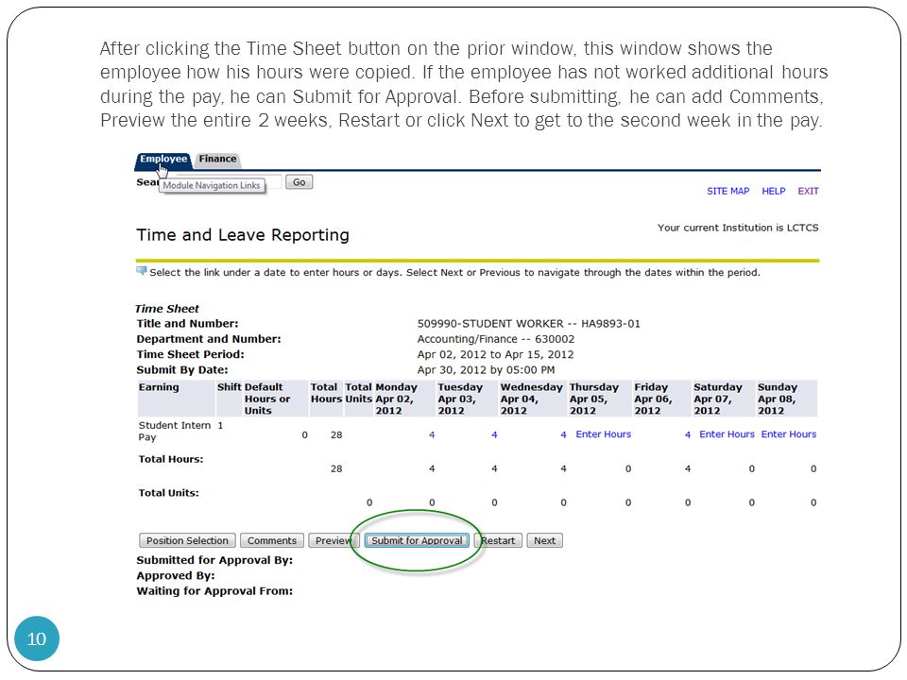907x680 pixels.
Task: Click 'Your current Institution is LCTCS' text
Action: coord(738,228)
